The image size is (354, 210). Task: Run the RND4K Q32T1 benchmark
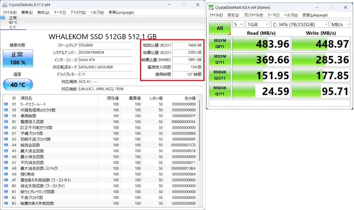tap(220, 75)
